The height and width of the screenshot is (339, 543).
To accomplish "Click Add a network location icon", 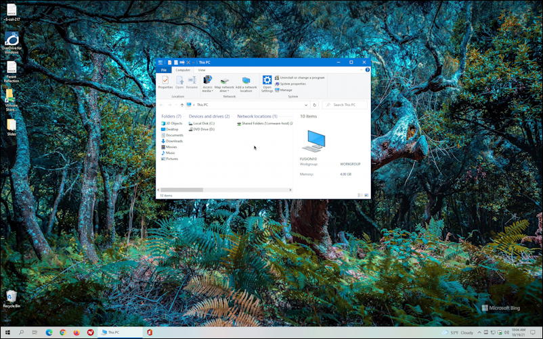I will (246, 82).
